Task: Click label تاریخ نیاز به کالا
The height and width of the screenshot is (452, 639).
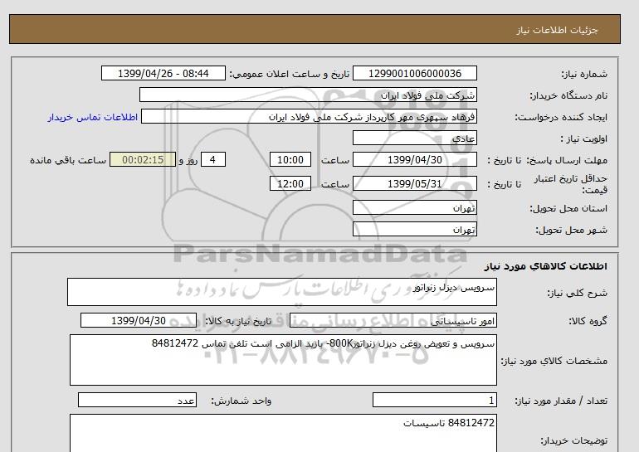Action: 238,321
